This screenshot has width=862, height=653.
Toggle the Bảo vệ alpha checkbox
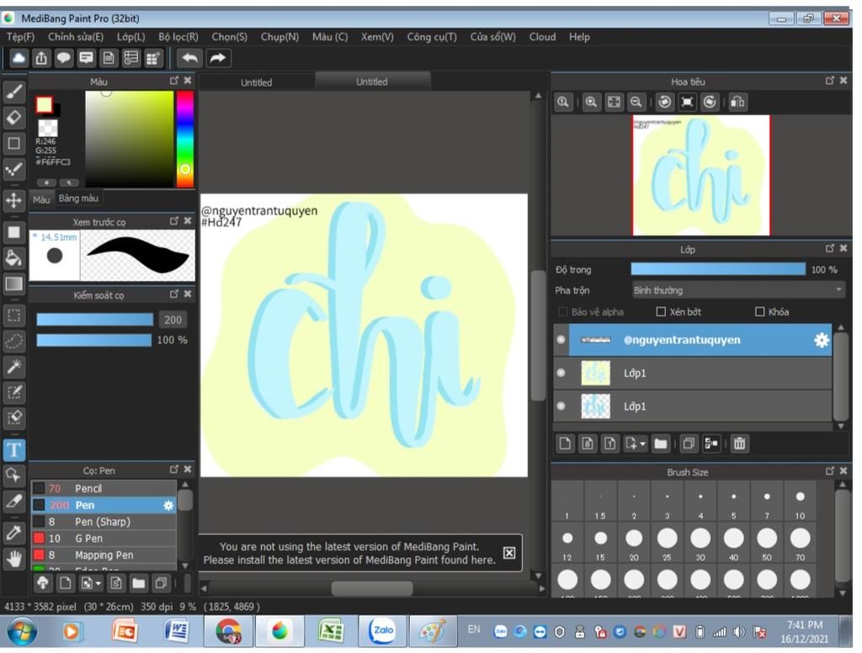coord(563,311)
